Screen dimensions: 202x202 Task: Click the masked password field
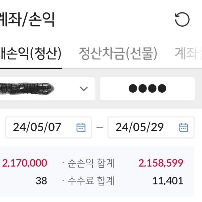pos(147,89)
